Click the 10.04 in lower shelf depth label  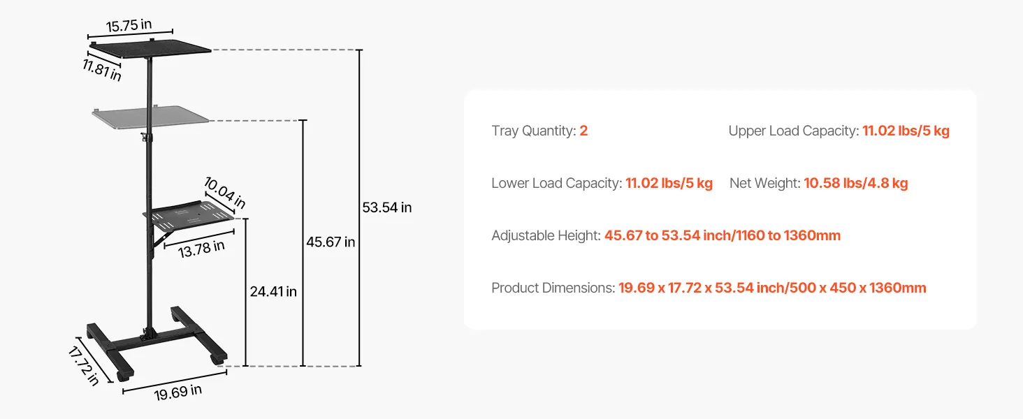(x=225, y=193)
